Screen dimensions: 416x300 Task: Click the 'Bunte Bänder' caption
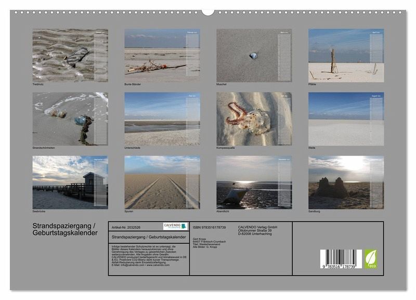pos(133,84)
